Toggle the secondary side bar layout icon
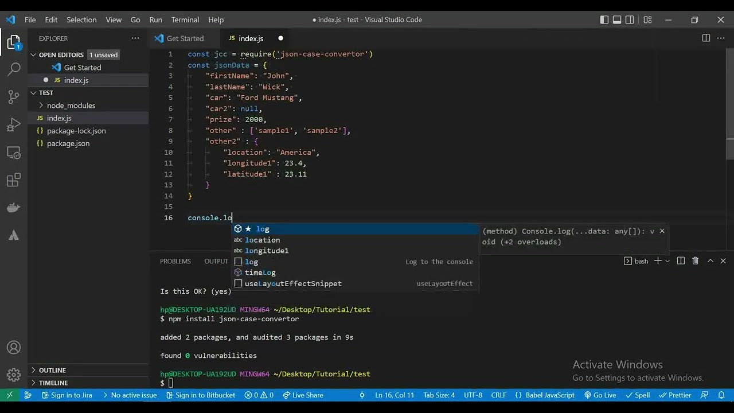This screenshot has height=413, width=734. point(630,20)
